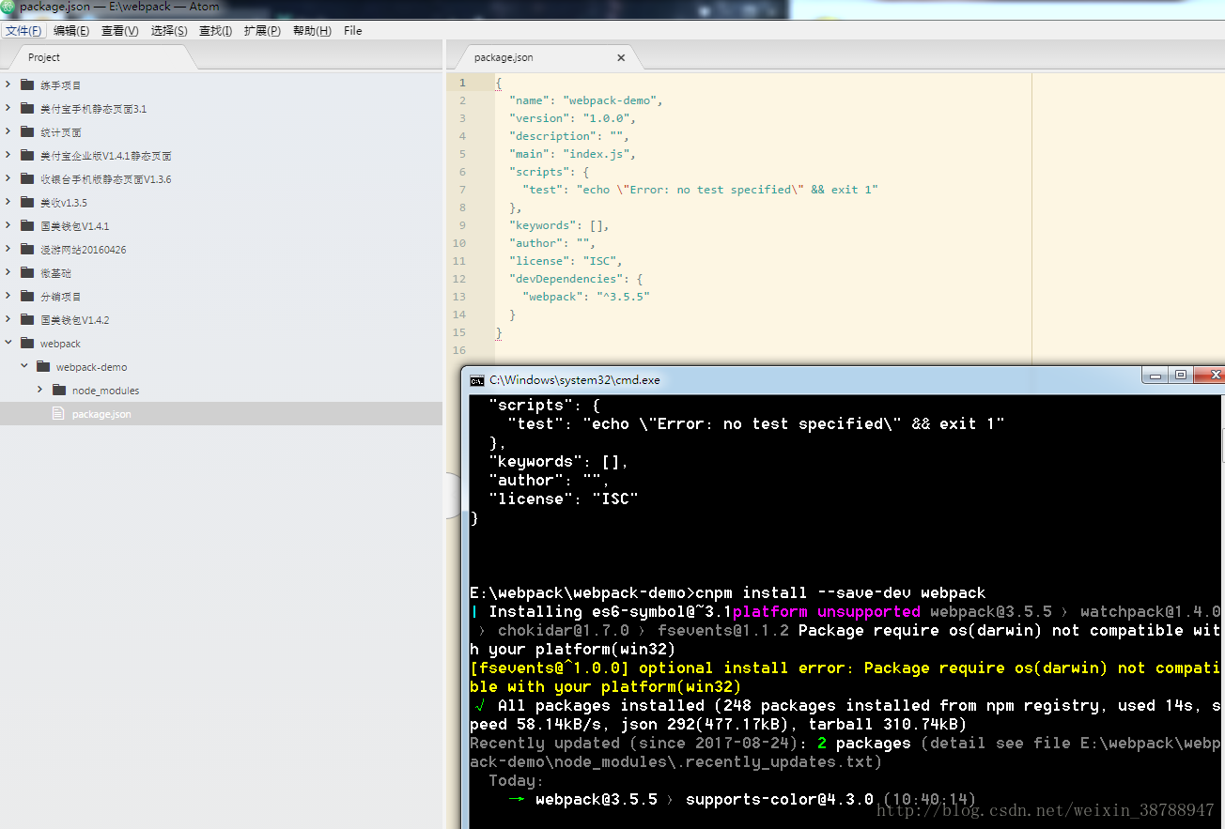The height and width of the screenshot is (829, 1225).
Task: Click the 分销项目 folder icon
Action: 26,296
